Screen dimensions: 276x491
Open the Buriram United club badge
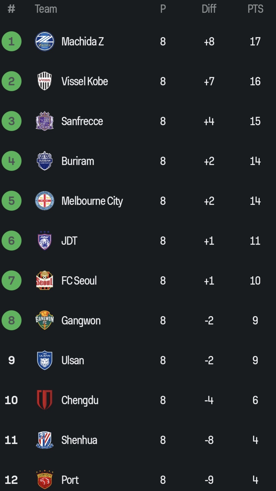pos(45,161)
